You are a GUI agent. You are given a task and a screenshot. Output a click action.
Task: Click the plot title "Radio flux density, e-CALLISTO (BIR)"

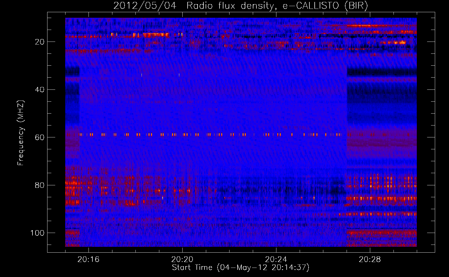(x=277, y=6)
